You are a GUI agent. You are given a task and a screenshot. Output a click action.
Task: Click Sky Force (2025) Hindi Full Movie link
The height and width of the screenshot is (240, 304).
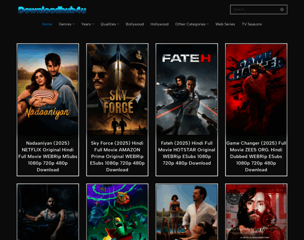117,156
